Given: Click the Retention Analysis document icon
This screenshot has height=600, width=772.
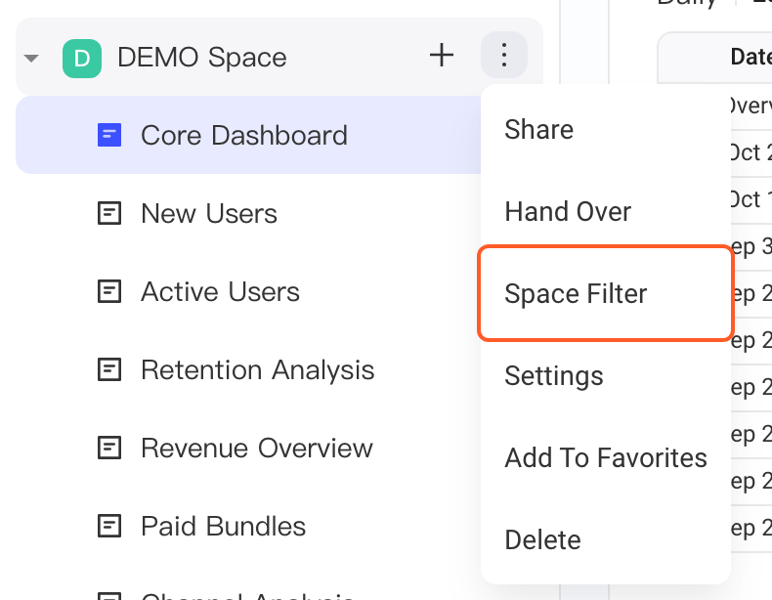Looking at the screenshot, I should (109, 369).
